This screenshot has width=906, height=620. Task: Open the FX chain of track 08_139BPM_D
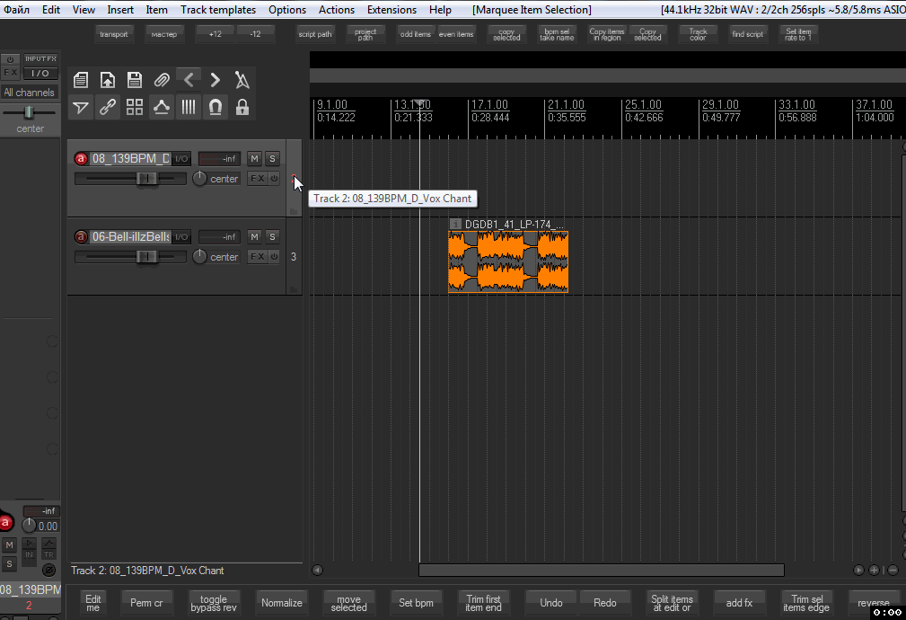pyautogui.click(x=258, y=178)
